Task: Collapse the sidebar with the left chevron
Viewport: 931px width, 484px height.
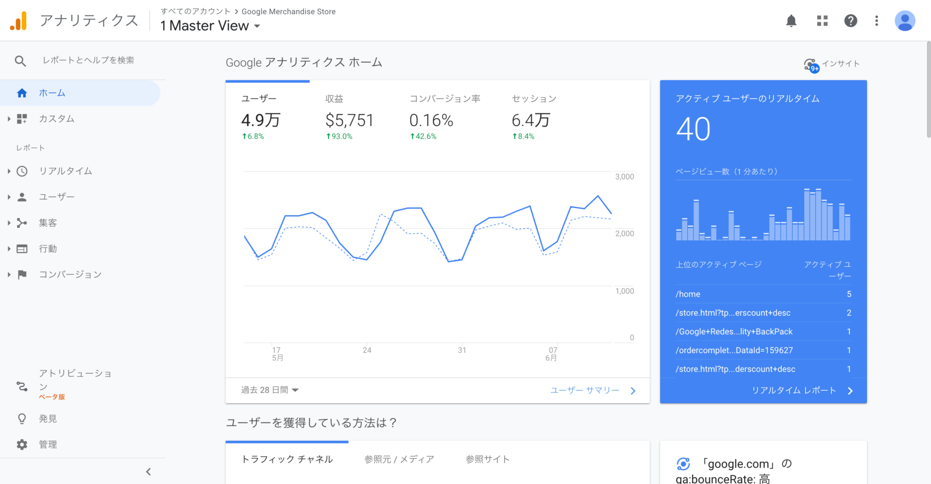Action: tap(148, 471)
